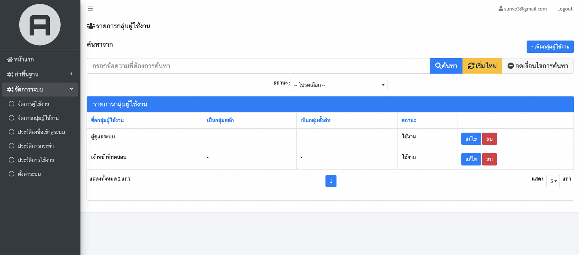Click the เจ้าหน้าที่ทดสอบ group name cell

tap(109, 157)
